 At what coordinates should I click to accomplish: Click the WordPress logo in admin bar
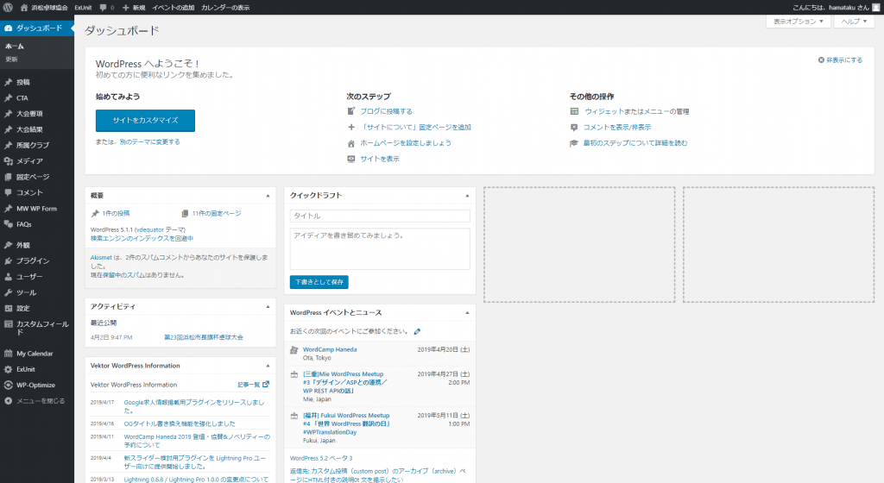[x=8, y=7]
